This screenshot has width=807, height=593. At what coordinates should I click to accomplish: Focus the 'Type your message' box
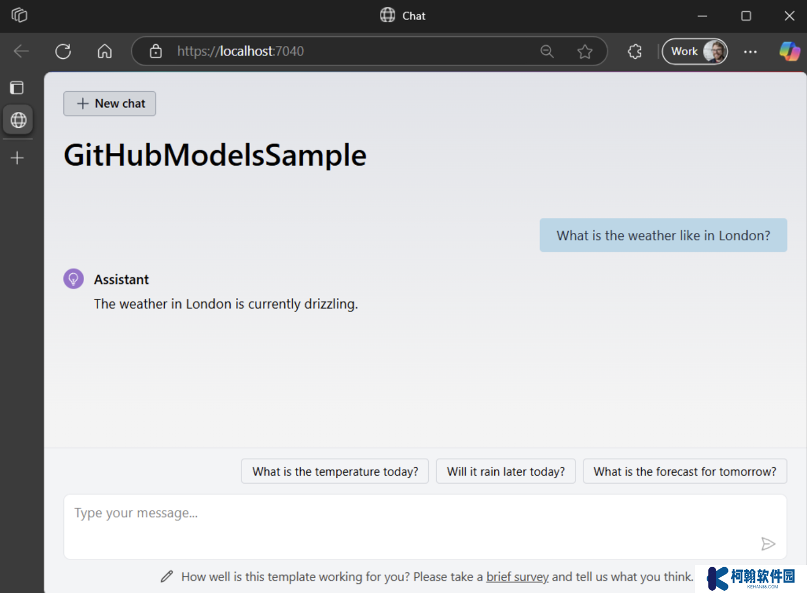425,526
